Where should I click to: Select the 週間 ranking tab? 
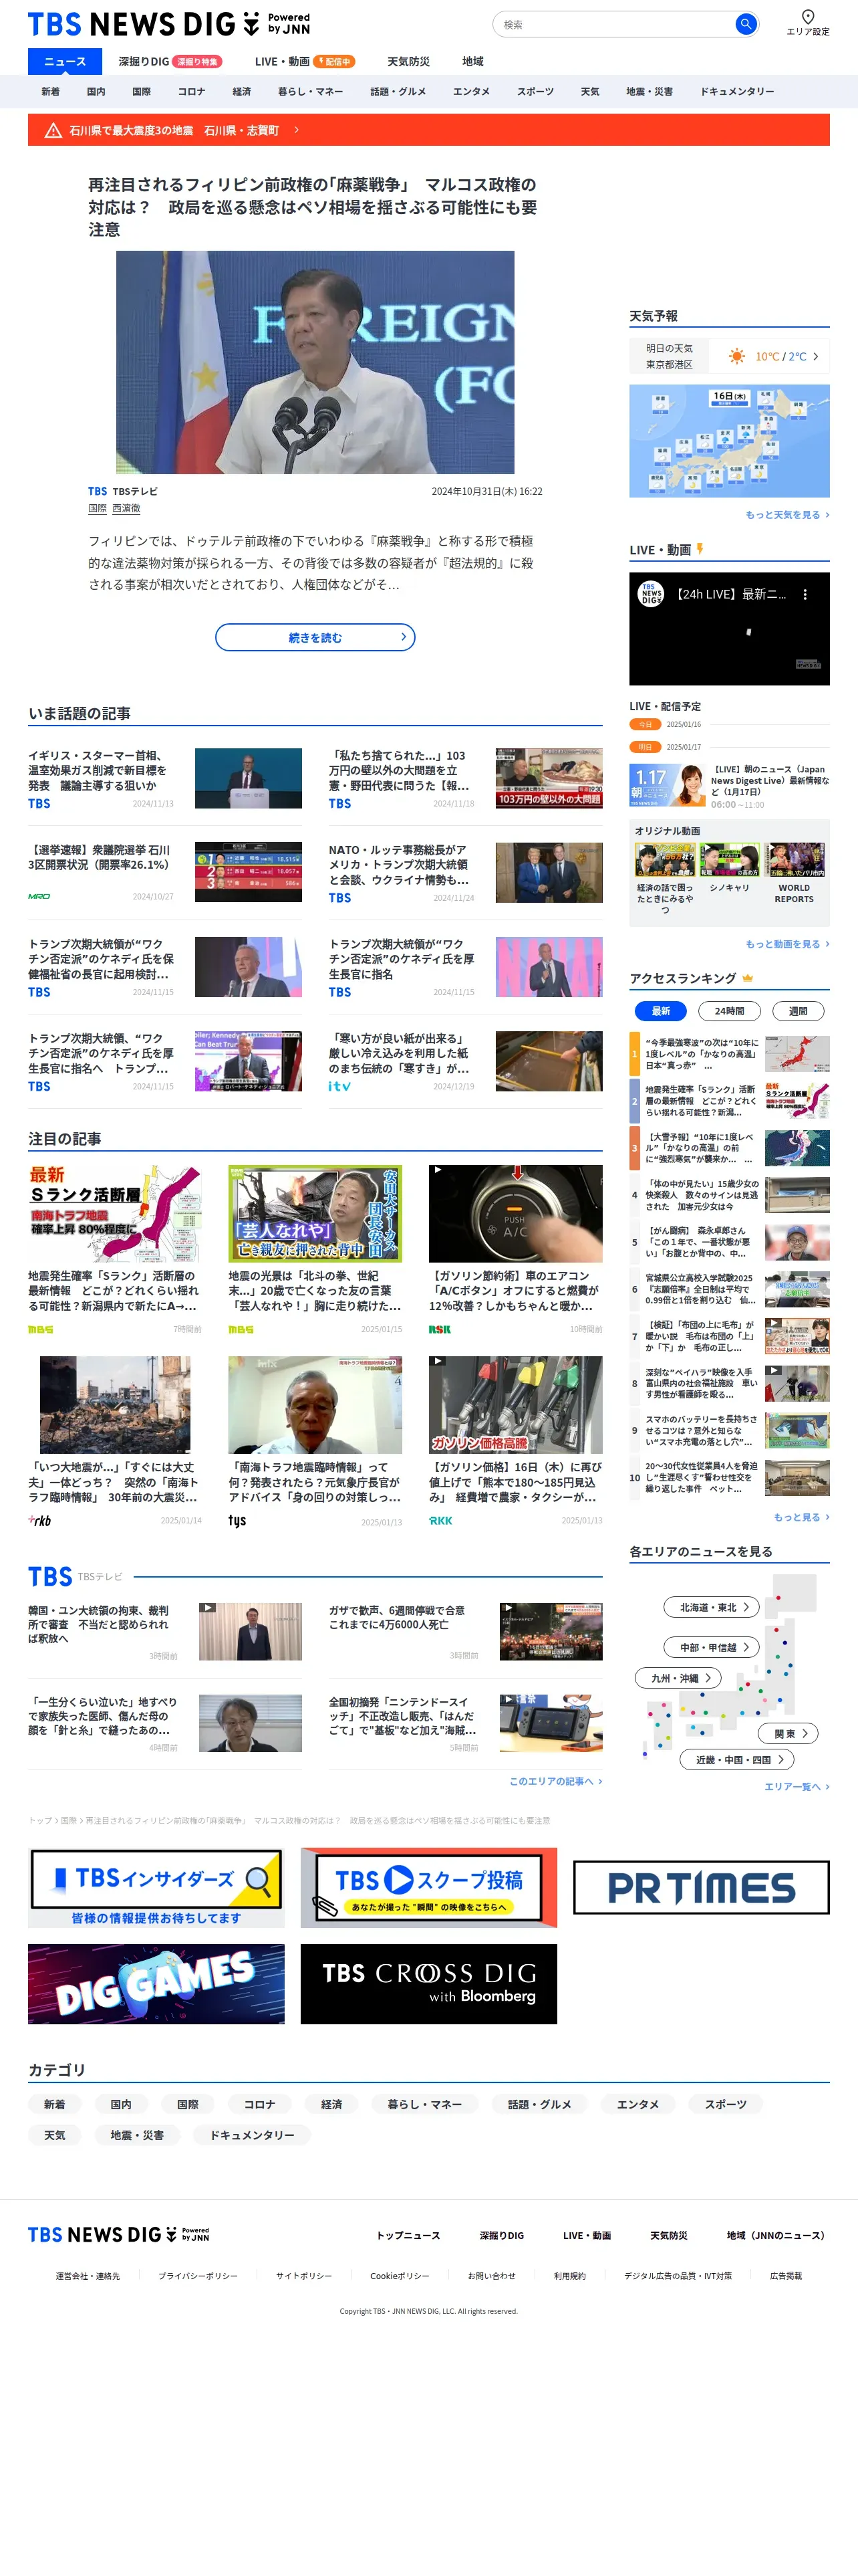click(x=798, y=1011)
